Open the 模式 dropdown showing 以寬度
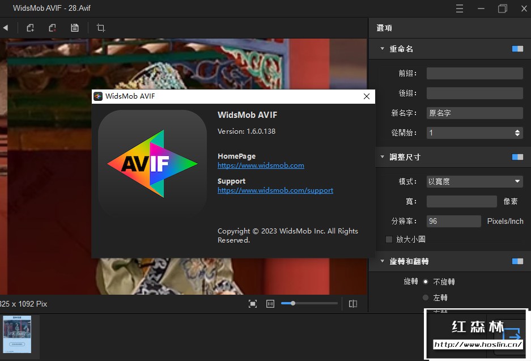This screenshot has width=531, height=361. (474, 181)
